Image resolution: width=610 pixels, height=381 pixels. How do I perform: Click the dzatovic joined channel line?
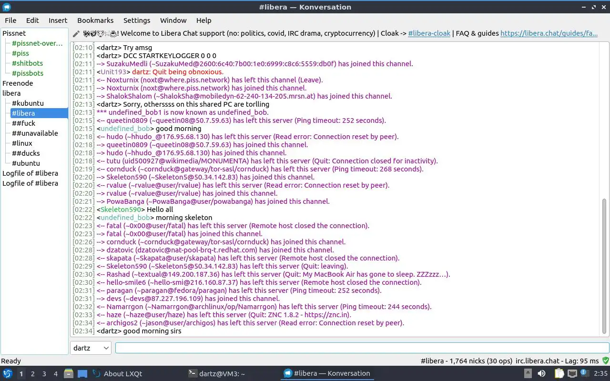click(215, 250)
